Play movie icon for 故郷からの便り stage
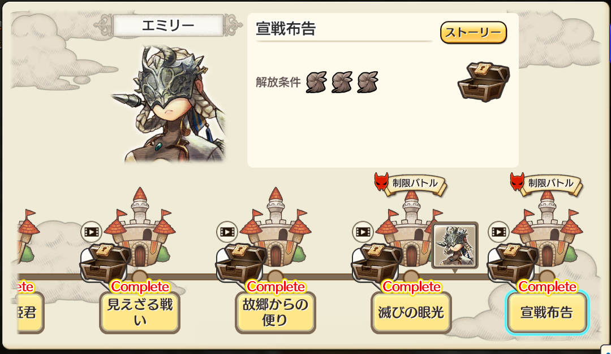The image size is (611, 354). [227, 232]
